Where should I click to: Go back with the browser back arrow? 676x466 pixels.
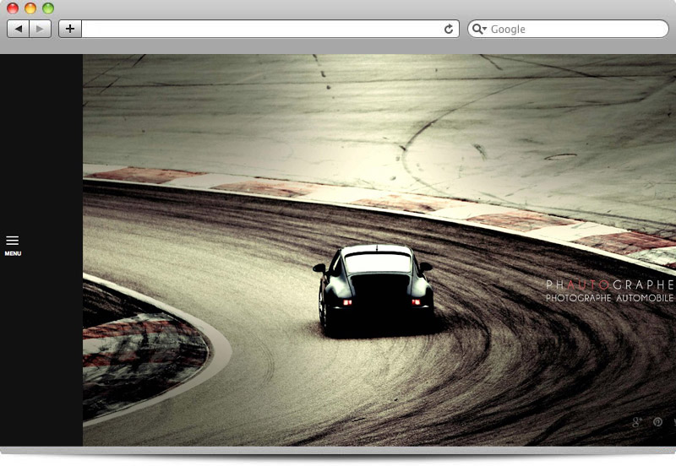tap(18, 29)
